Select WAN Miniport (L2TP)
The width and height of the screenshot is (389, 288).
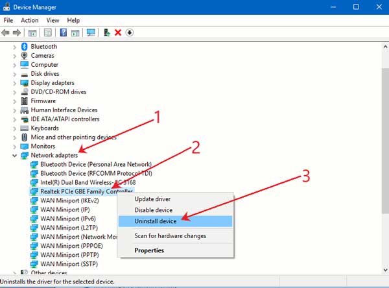[69, 228]
